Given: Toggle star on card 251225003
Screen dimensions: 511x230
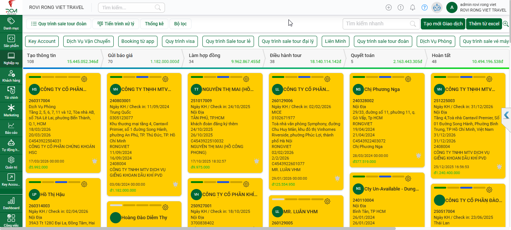Looking at the screenshot, I should coord(499,167).
